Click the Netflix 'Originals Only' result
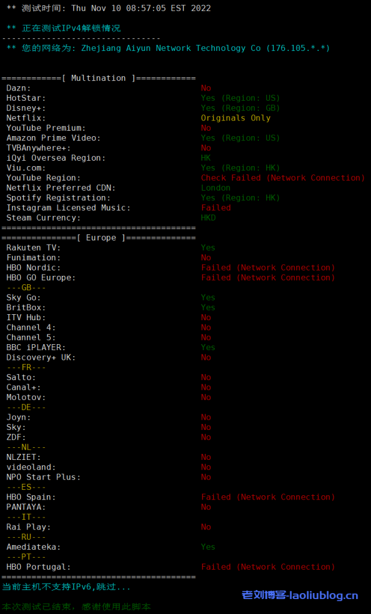Screen dimensions: 371x614 point(236,118)
